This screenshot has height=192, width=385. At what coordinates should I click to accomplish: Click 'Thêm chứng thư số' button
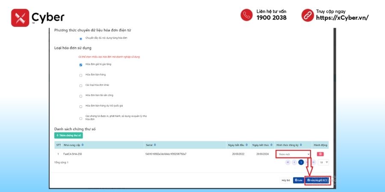pyautogui.click(x=68, y=135)
